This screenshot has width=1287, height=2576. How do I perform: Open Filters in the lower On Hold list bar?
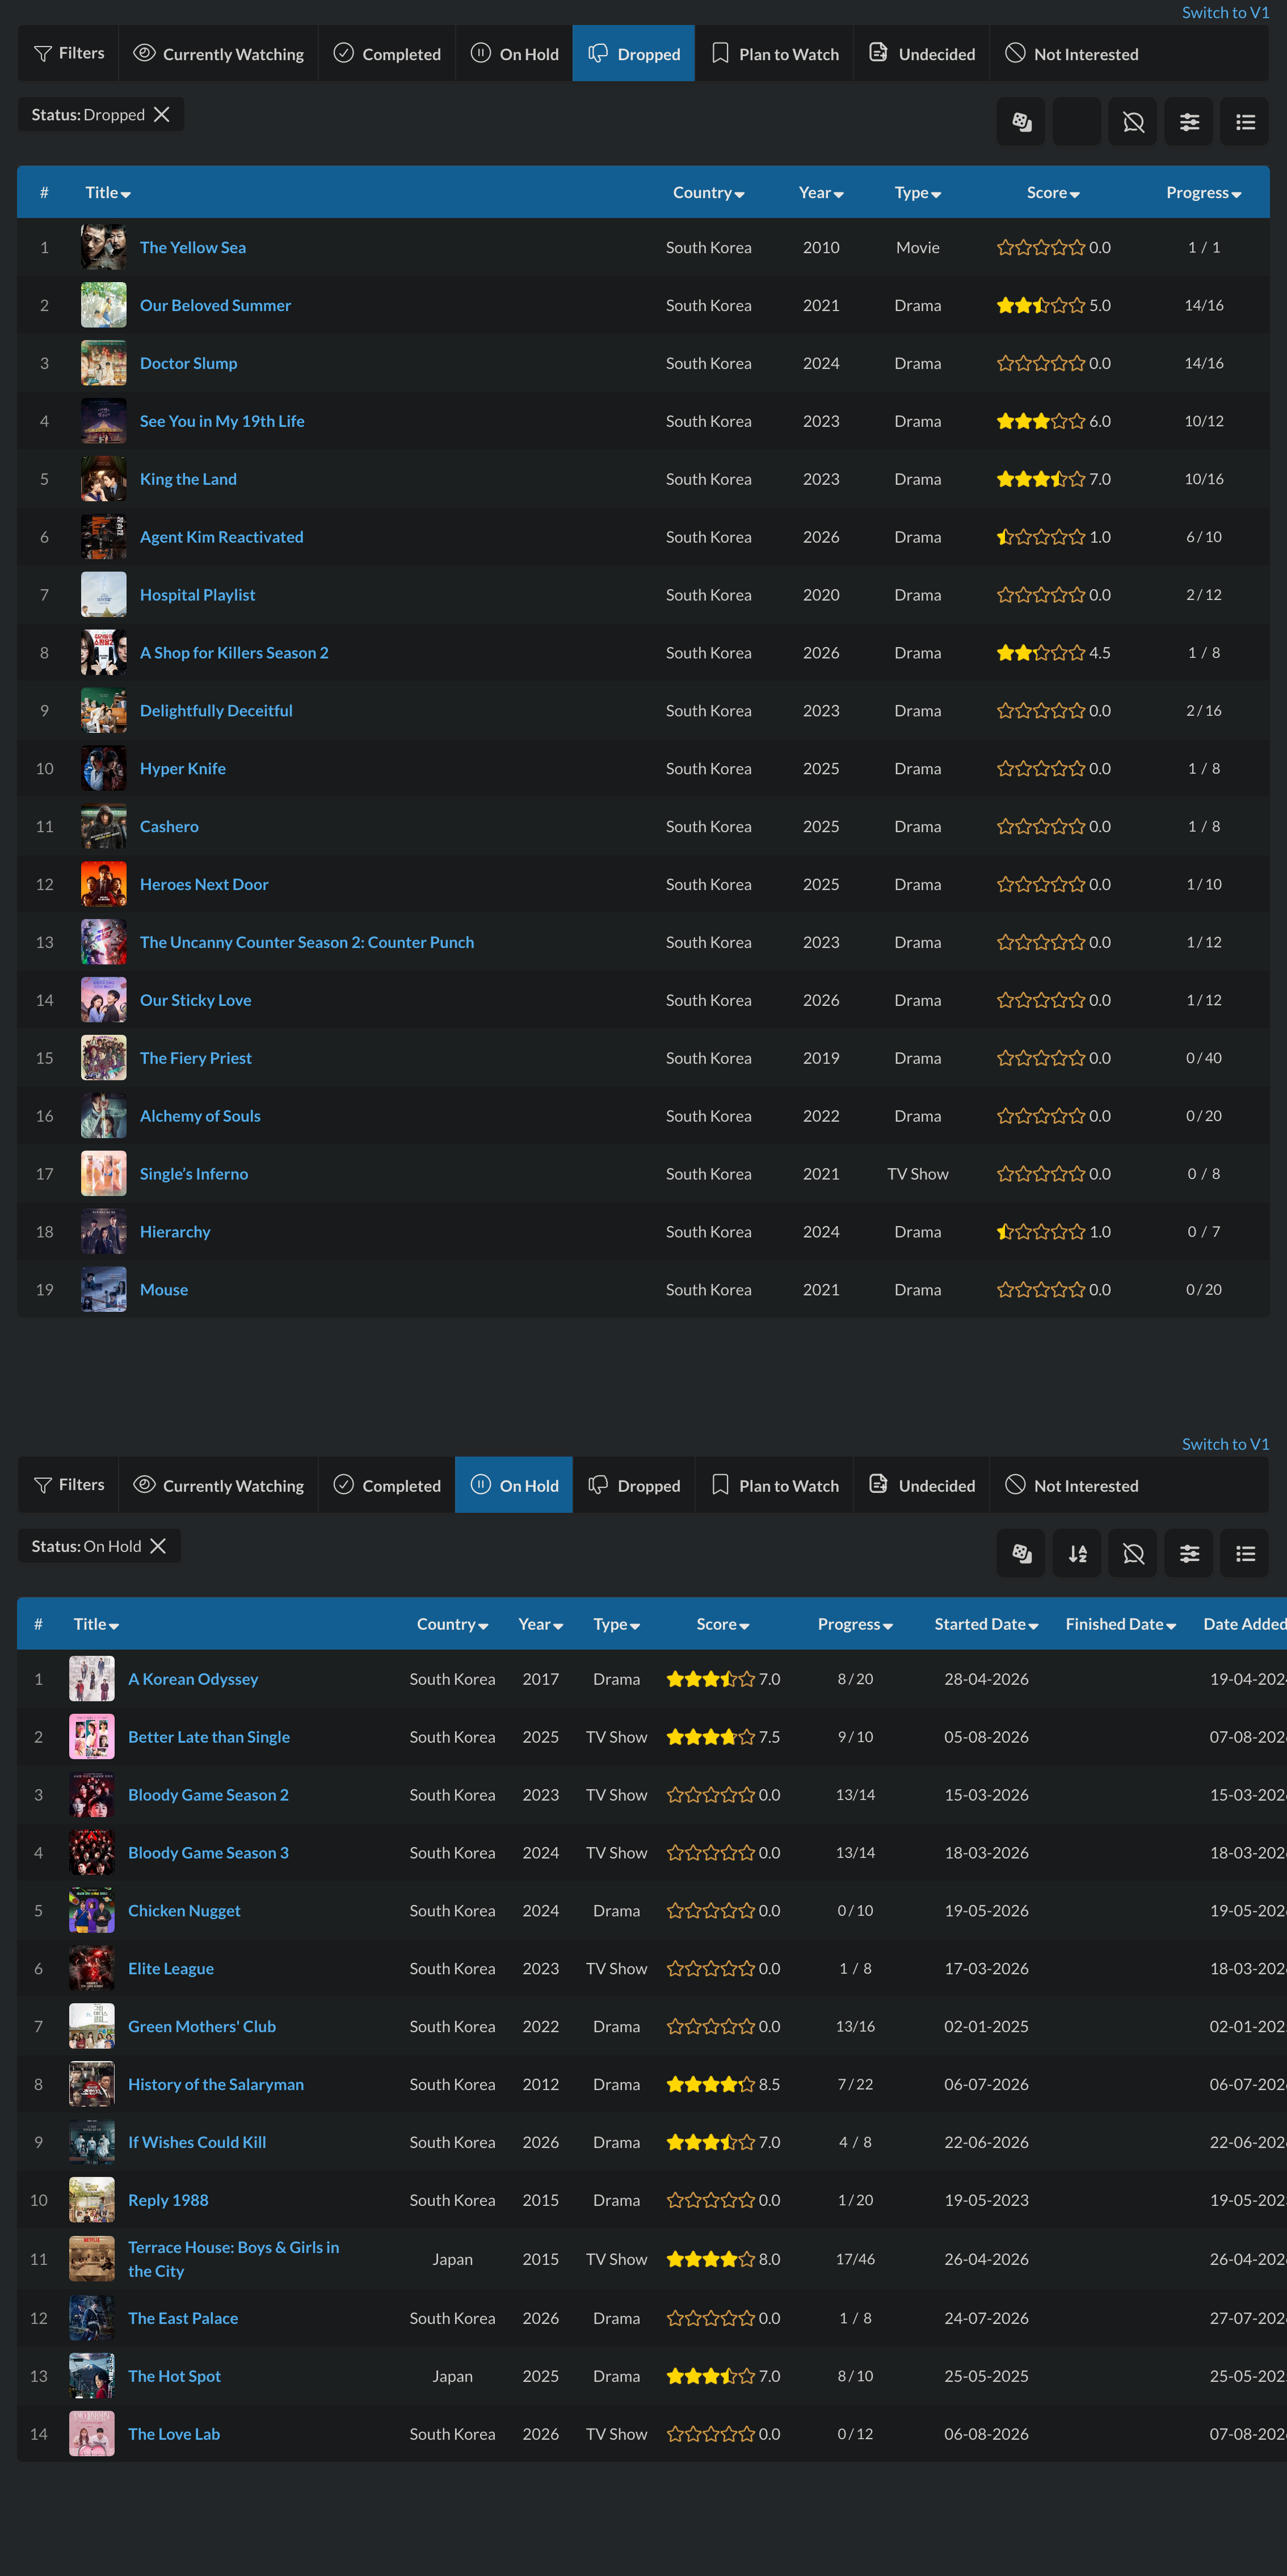[69, 1485]
